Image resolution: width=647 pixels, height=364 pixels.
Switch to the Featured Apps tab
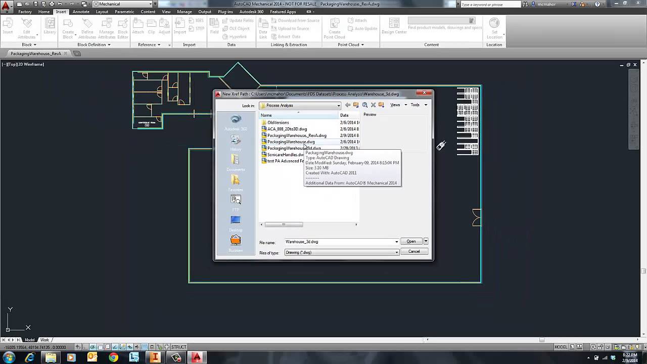pyautogui.click(x=283, y=12)
